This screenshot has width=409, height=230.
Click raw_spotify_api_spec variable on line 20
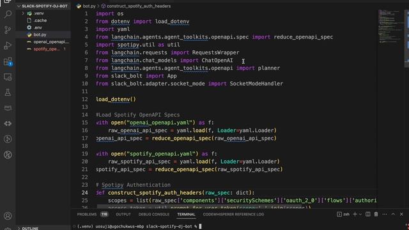[139, 162]
